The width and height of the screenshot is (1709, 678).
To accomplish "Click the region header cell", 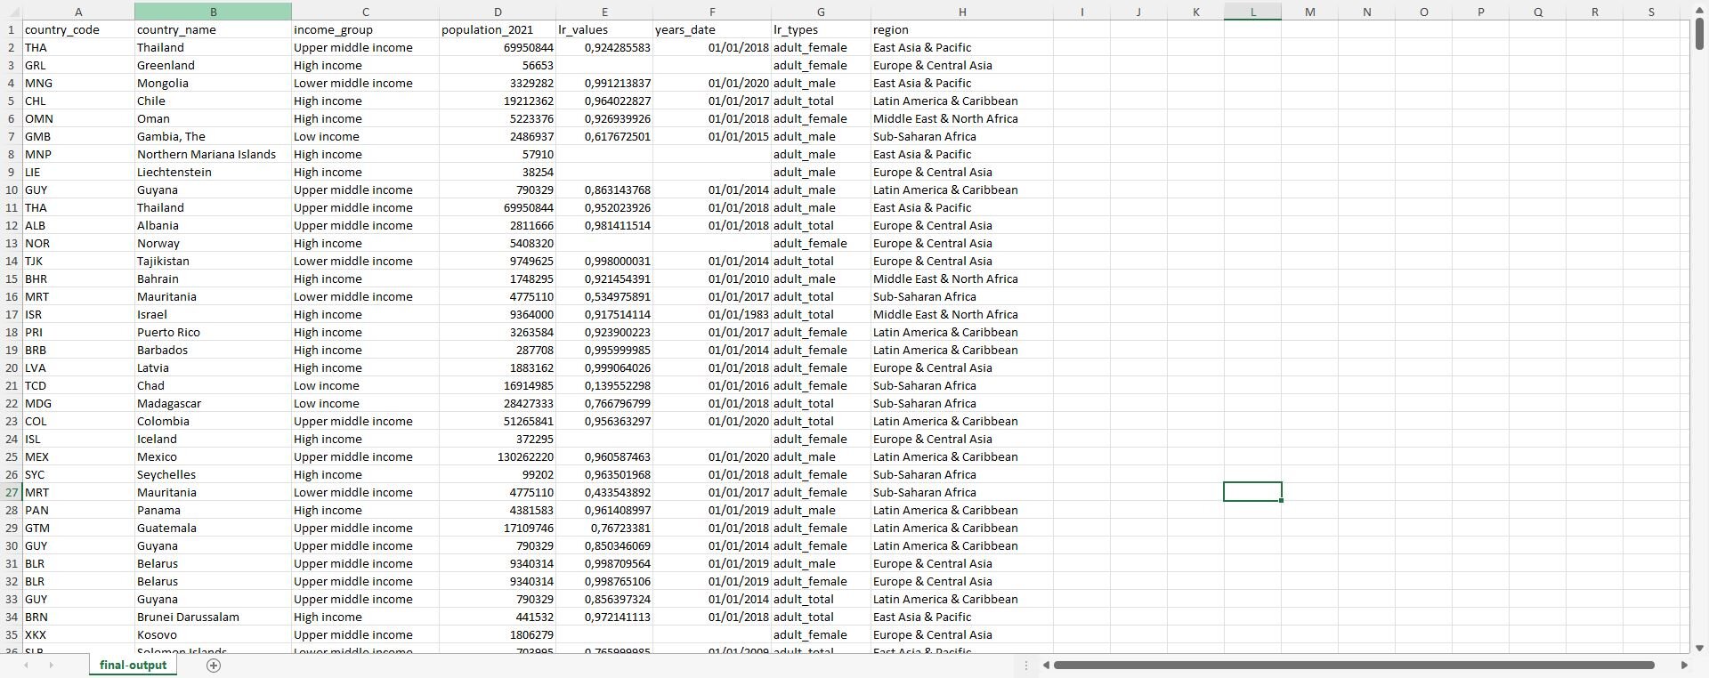I will pos(962,29).
